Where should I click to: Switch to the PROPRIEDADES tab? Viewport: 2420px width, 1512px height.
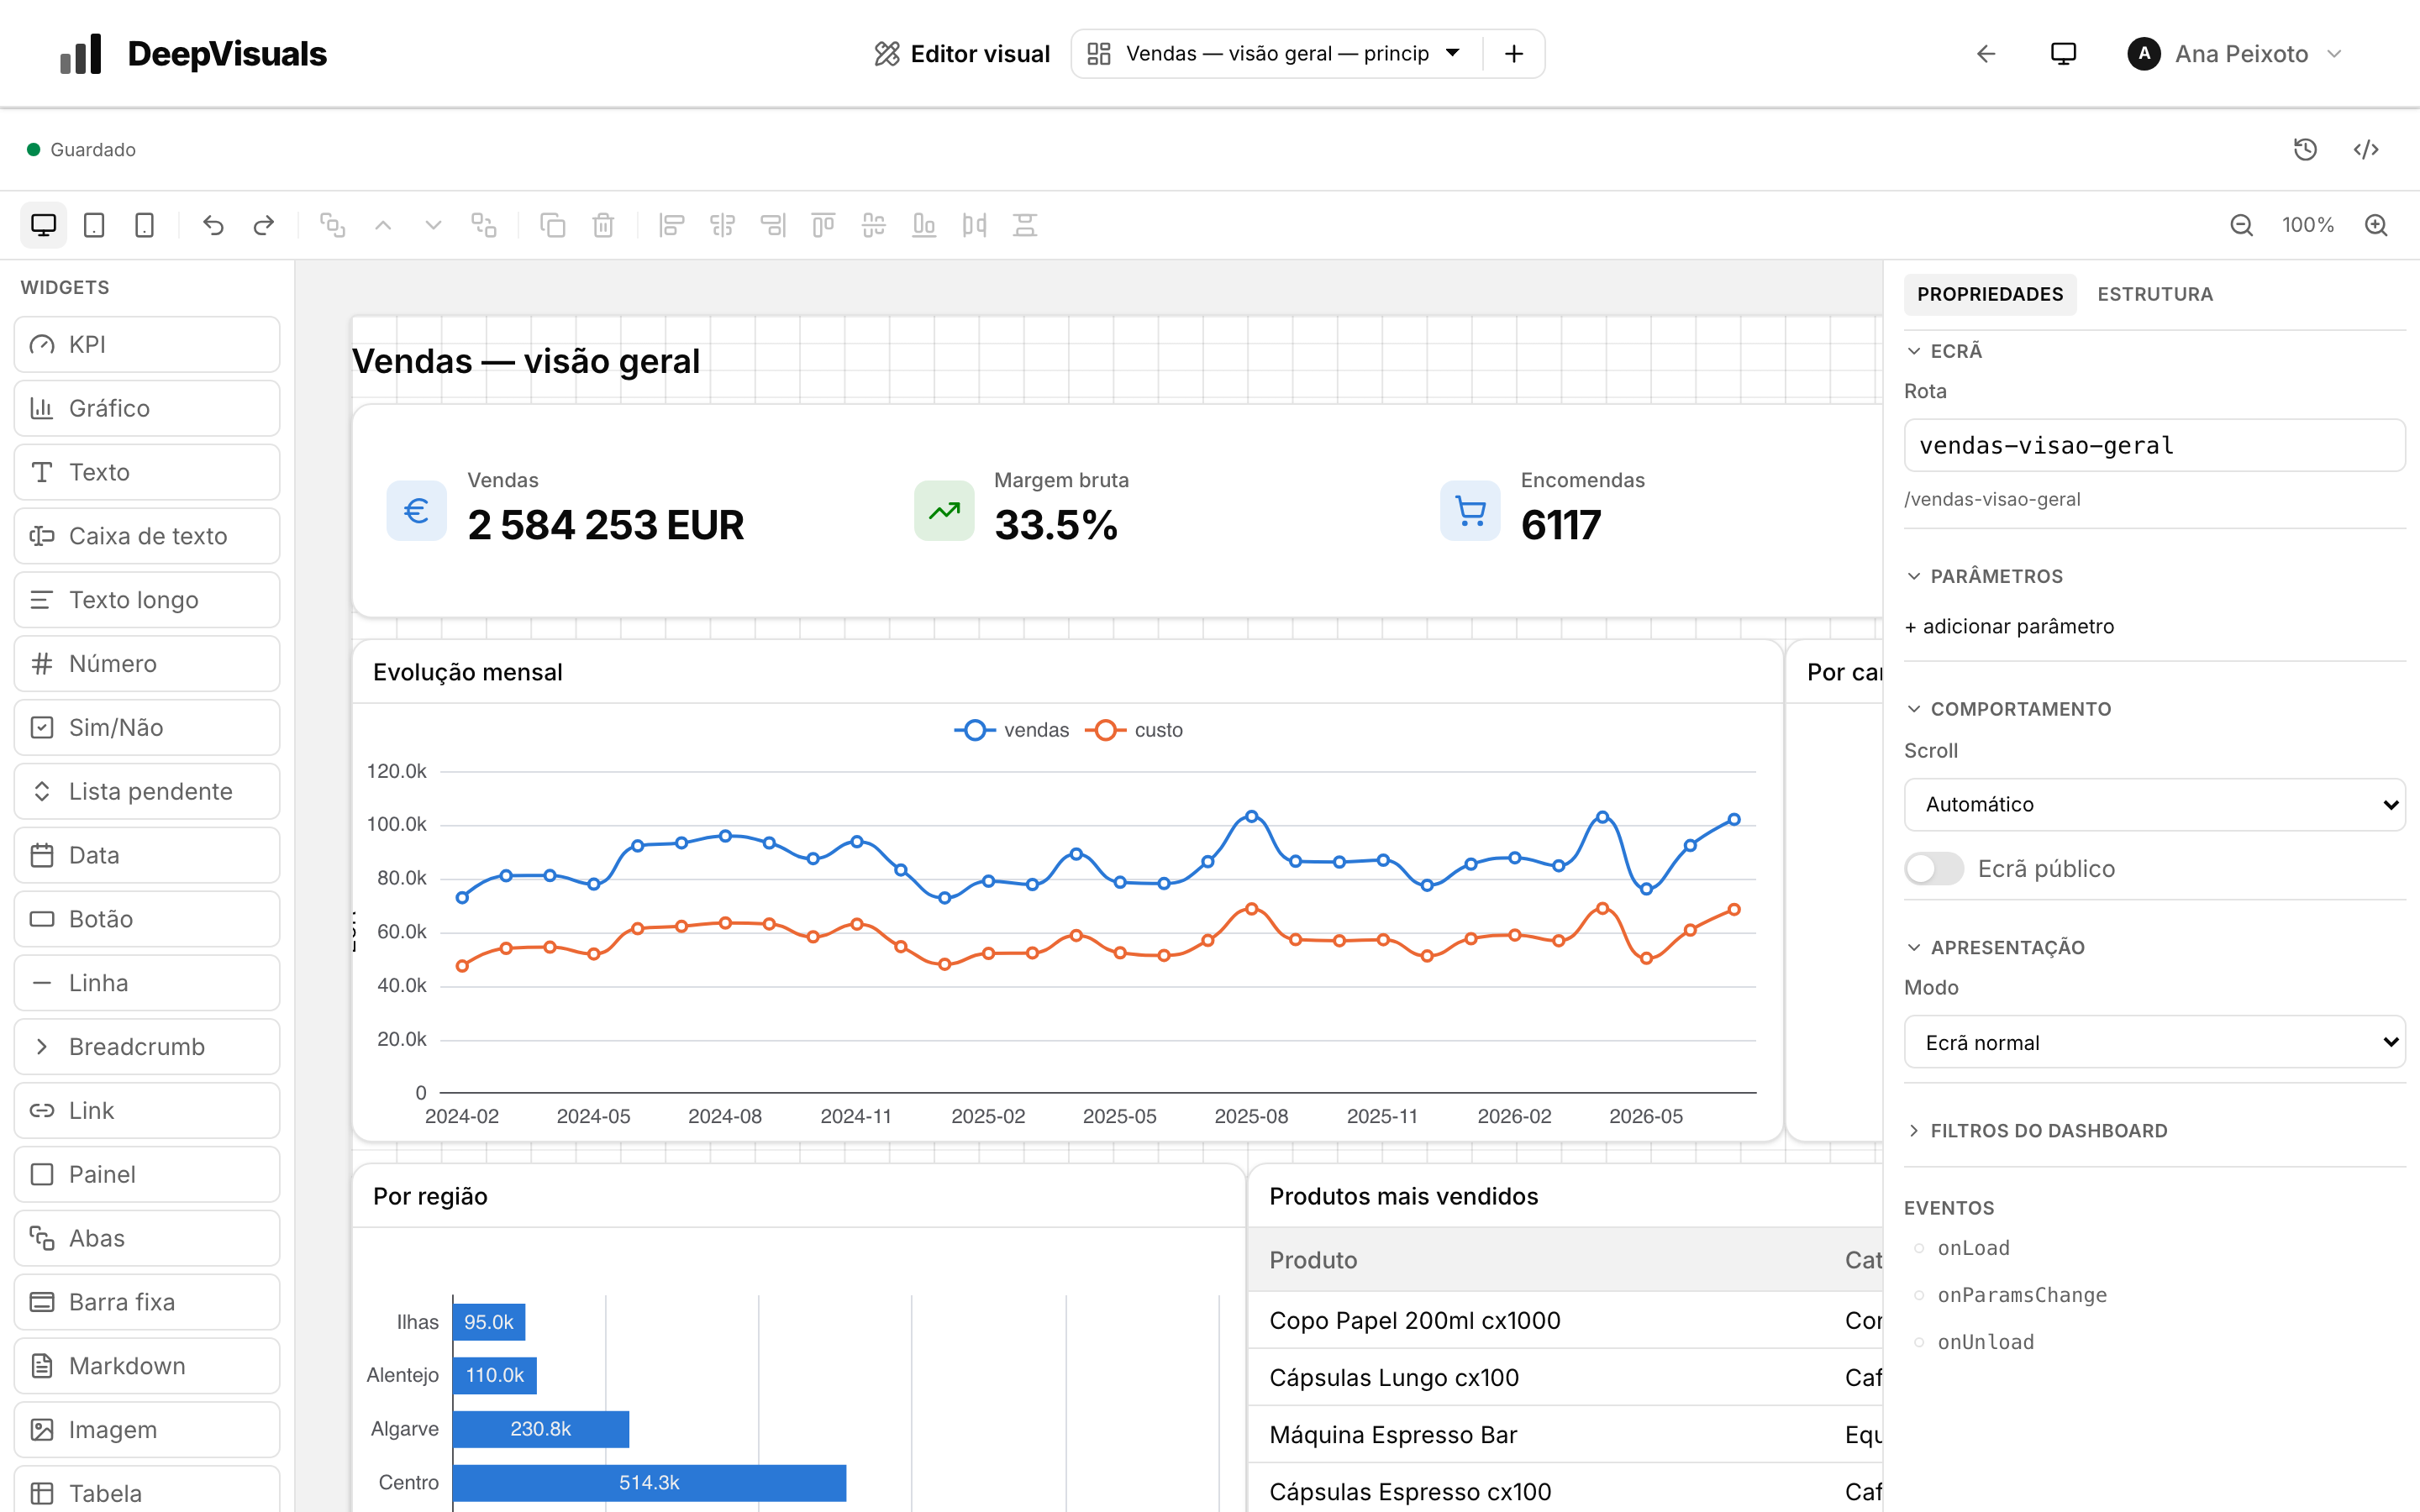(1990, 294)
